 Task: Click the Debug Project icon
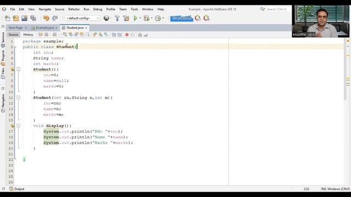click(x=146, y=18)
